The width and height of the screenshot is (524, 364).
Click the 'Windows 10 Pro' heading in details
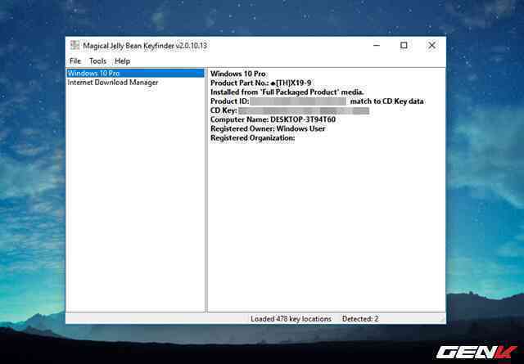click(238, 74)
